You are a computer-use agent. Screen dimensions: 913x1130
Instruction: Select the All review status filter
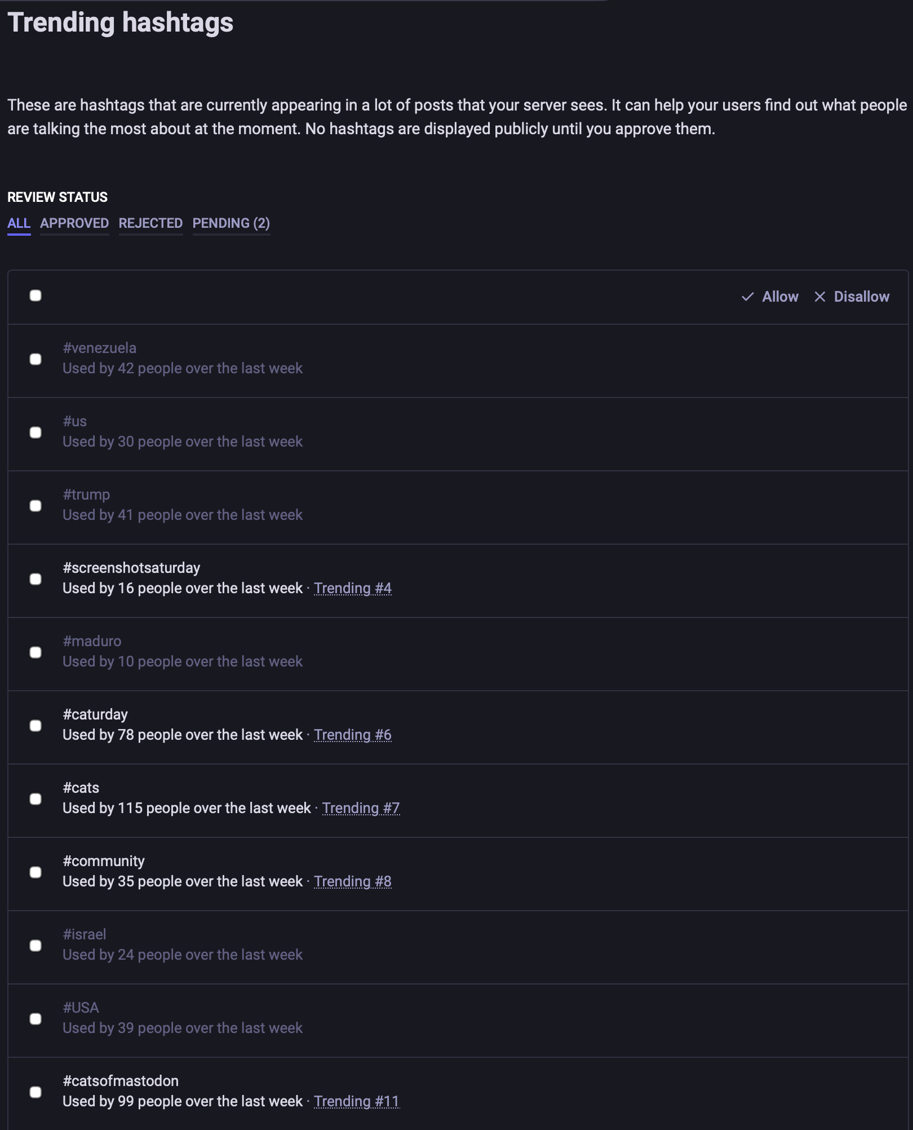click(19, 223)
